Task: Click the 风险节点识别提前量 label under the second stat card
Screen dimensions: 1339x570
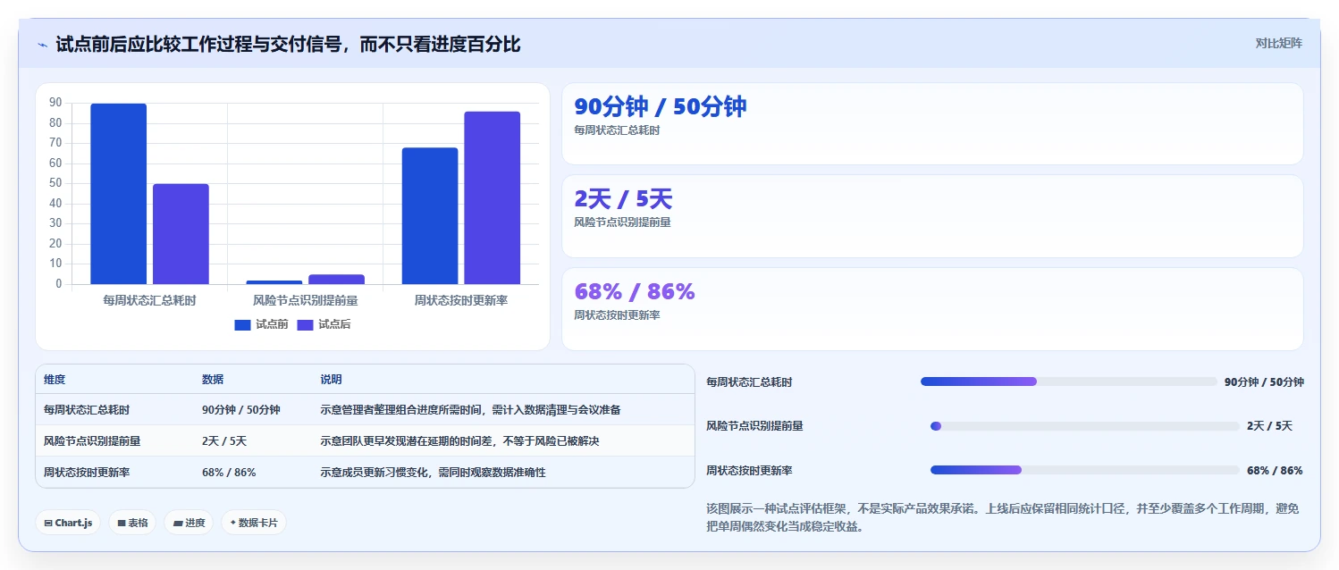Action: click(x=622, y=222)
